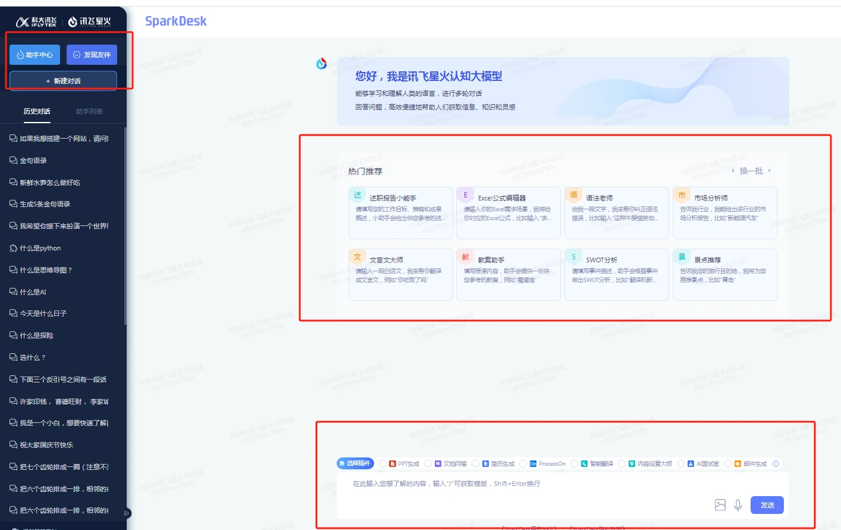Select the AI面试官 plugin radio button
841x530 pixels.
(x=681, y=464)
